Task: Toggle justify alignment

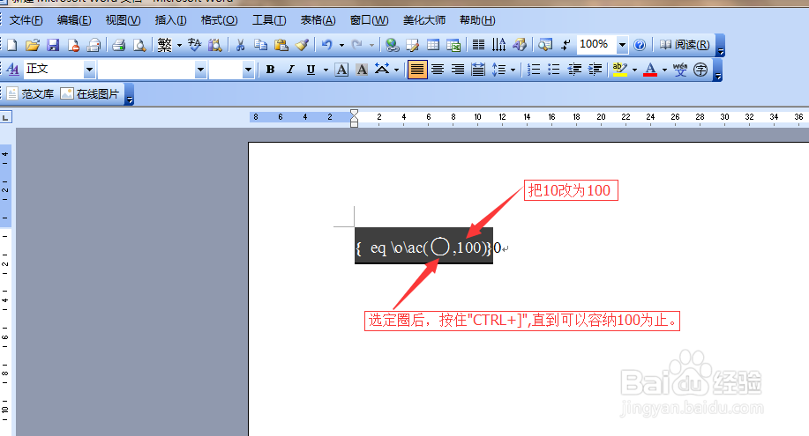Action: [417, 70]
